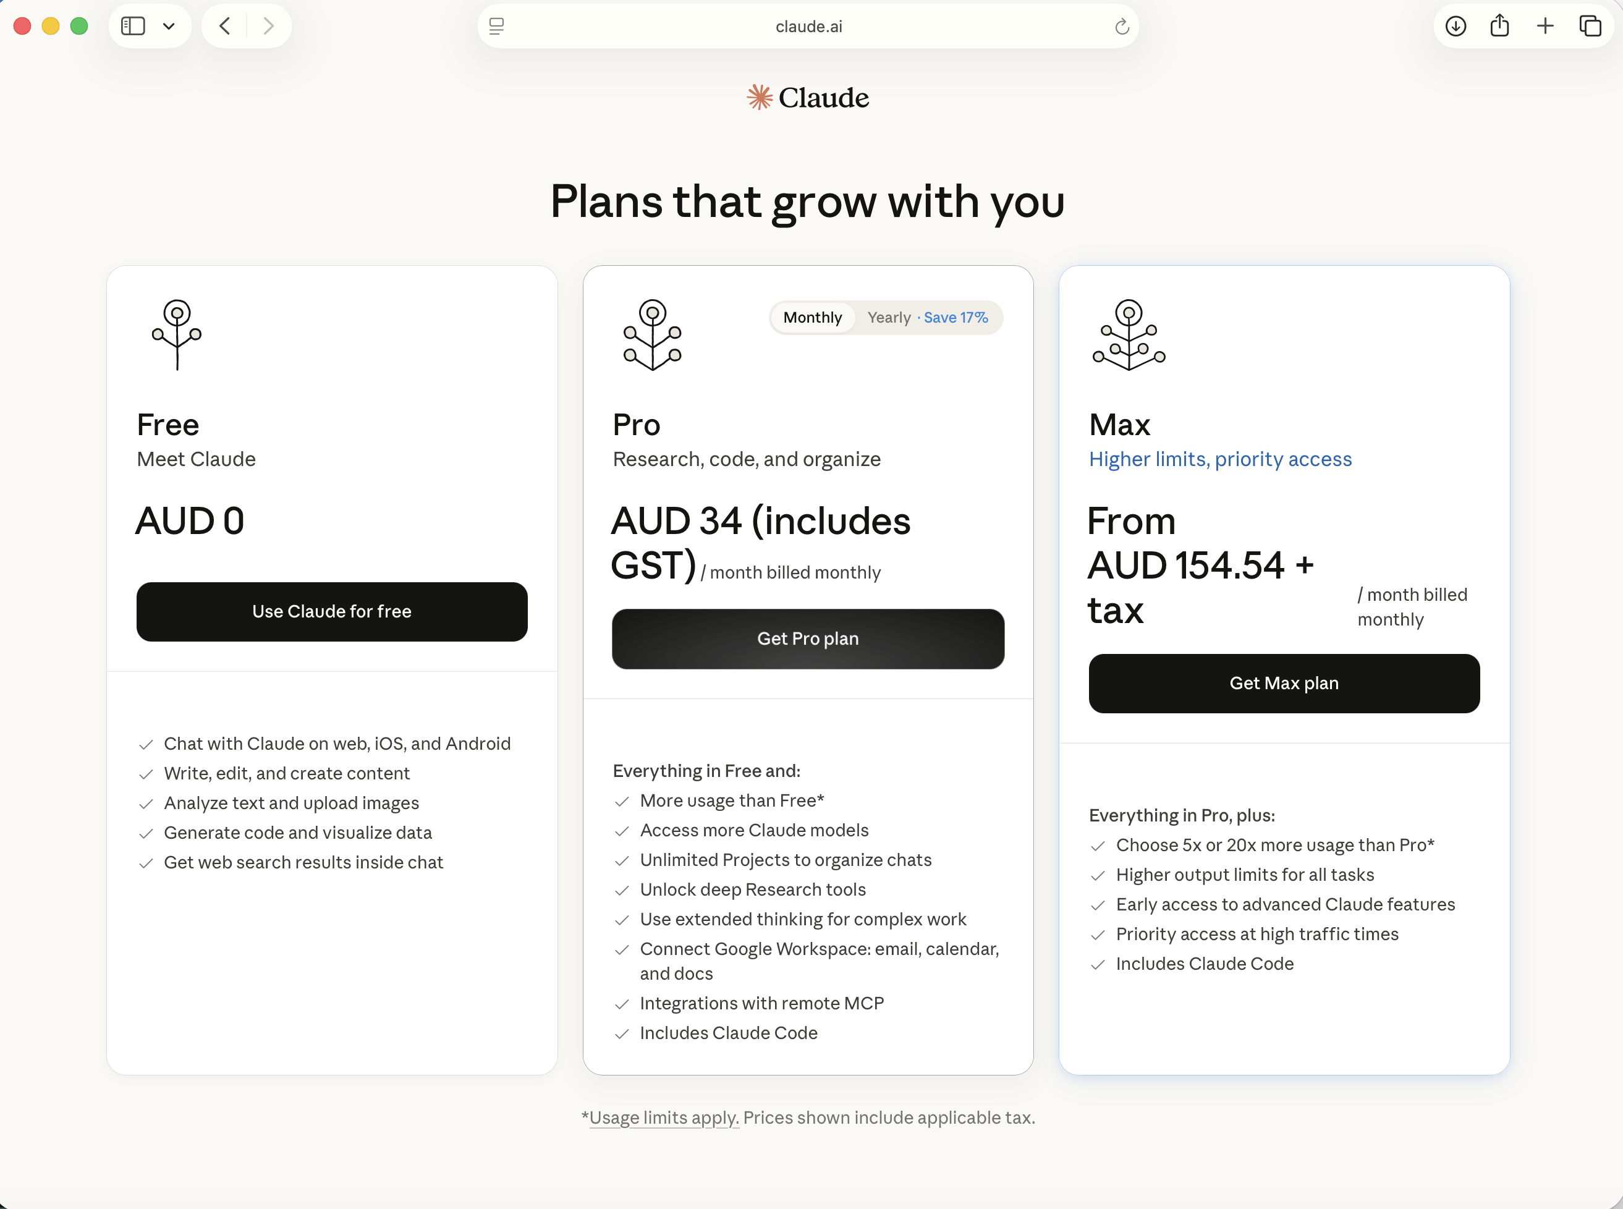Toggle the Safari sidebar icon
Screen dimensions: 1623x1209
[133, 27]
